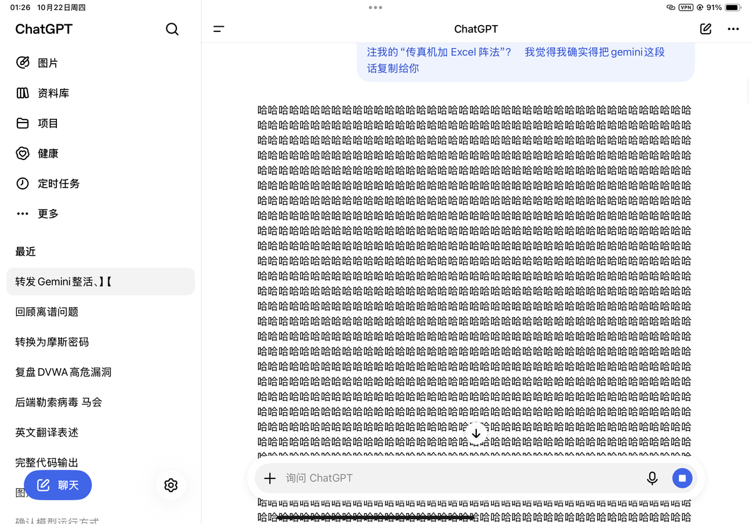751x524 pixels.
Task: Open sidebar search magnifier icon
Action: point(172,29)
